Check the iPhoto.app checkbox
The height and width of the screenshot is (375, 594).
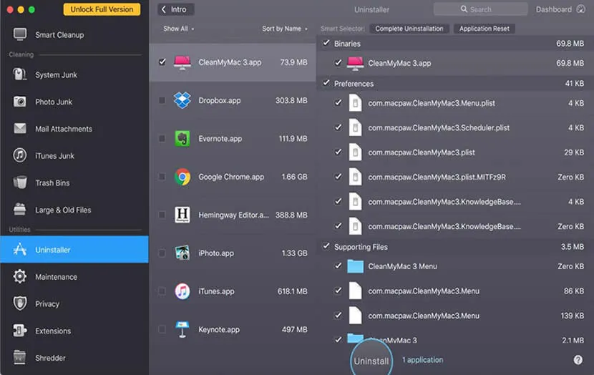click(162, 253)
